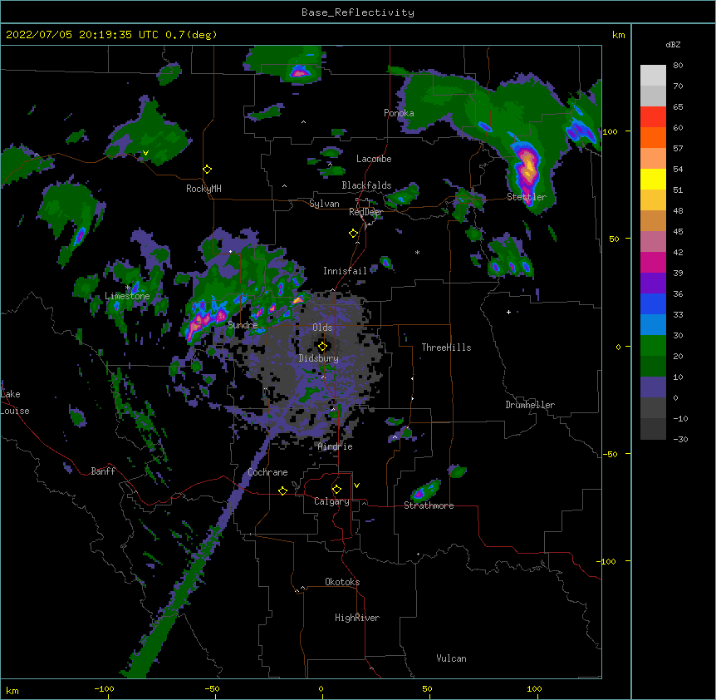Click the Base_Reflectivity title

click(358, 12)
